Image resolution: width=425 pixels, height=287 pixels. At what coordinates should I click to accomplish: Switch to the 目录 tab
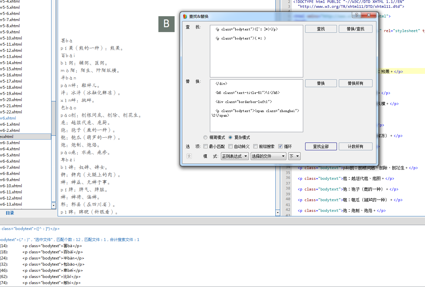10,213
